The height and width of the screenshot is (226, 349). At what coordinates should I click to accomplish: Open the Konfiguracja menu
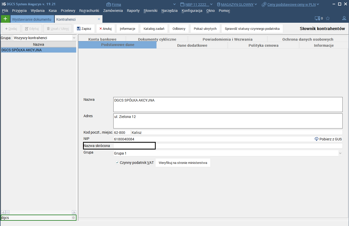tap(192, 11)
